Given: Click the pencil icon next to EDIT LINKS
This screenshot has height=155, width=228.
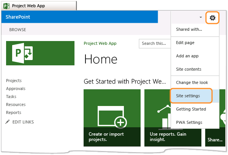Looking at the screenshot, I should click(x=8, y=122).
